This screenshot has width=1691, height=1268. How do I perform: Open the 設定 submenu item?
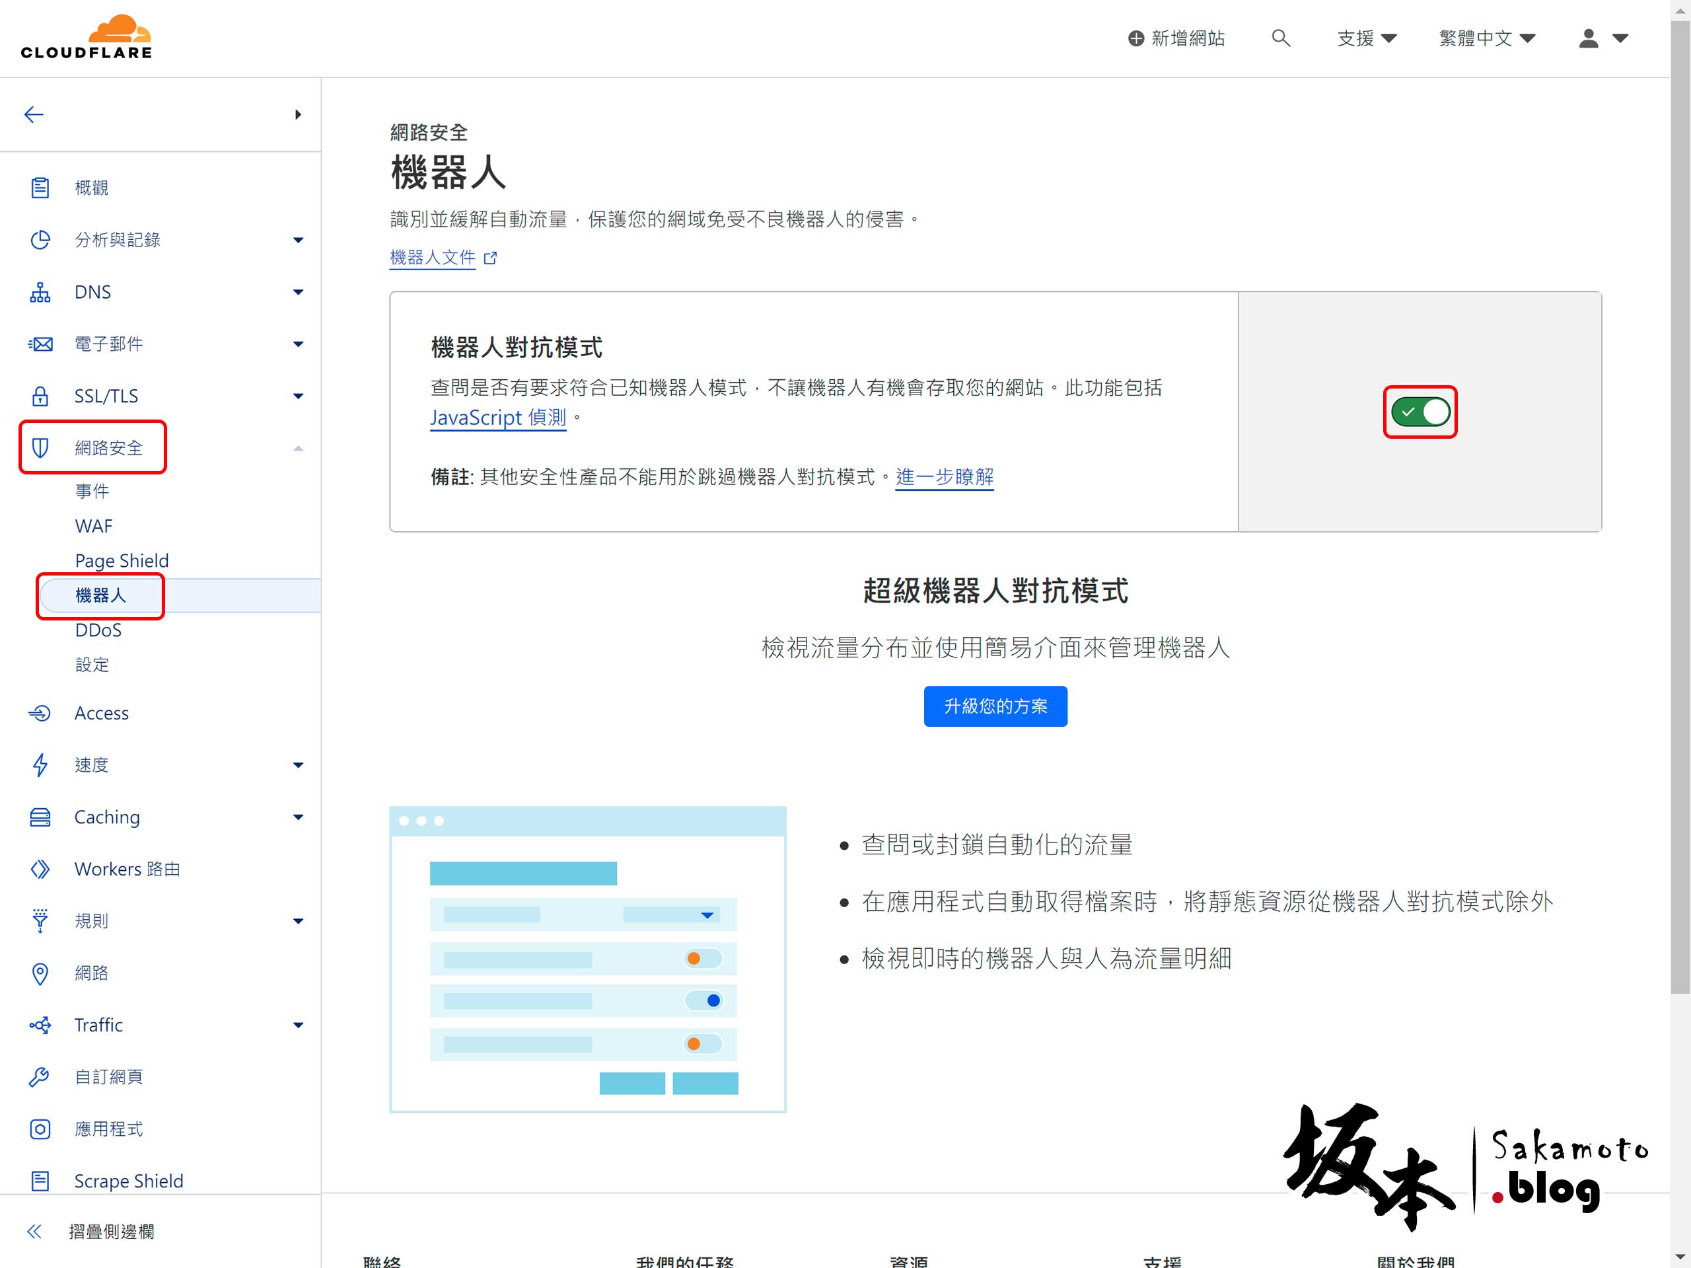click(x=92, y=665)
